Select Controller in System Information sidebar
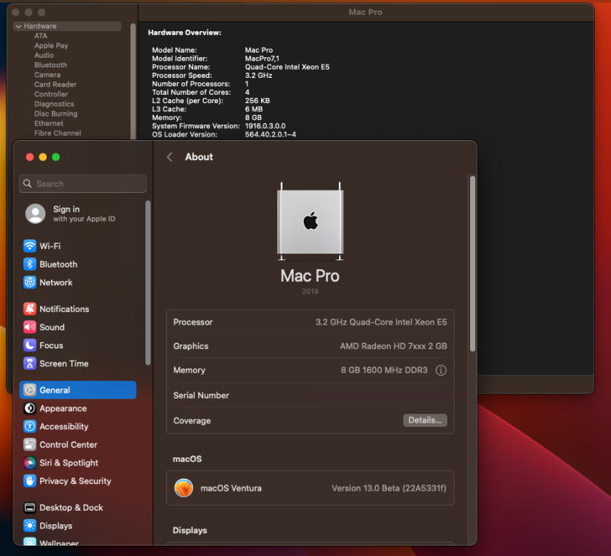Image resolution: width=611 pixels, height=556 pixels. coord(50,94)
